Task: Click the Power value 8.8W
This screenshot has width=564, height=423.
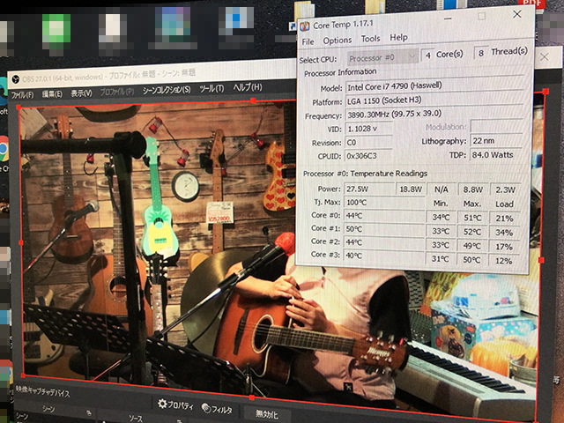Action: click(472, 189)
